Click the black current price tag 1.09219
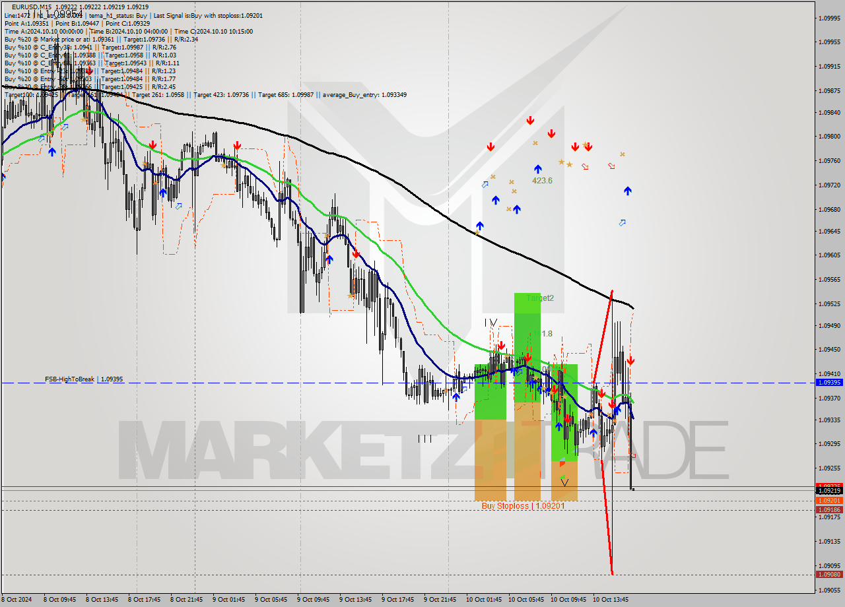The width and height of the screenshot is (845, 607). pos(829,490)
